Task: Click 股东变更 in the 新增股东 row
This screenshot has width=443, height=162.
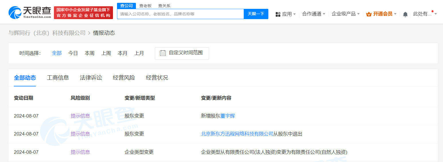Action: (x=134, y=116)
